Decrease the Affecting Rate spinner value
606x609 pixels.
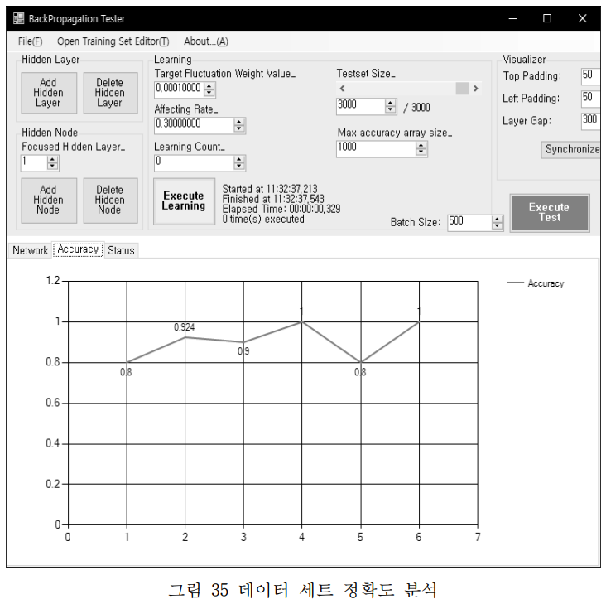[x=239, y=129]
